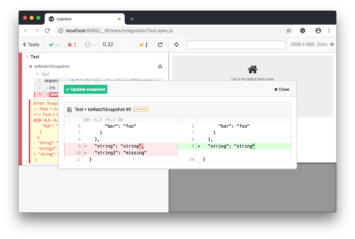Screen dimensions: 355x239
Task: Click the document icon beside the snapshot diff title
Action: tap(69, 109)
